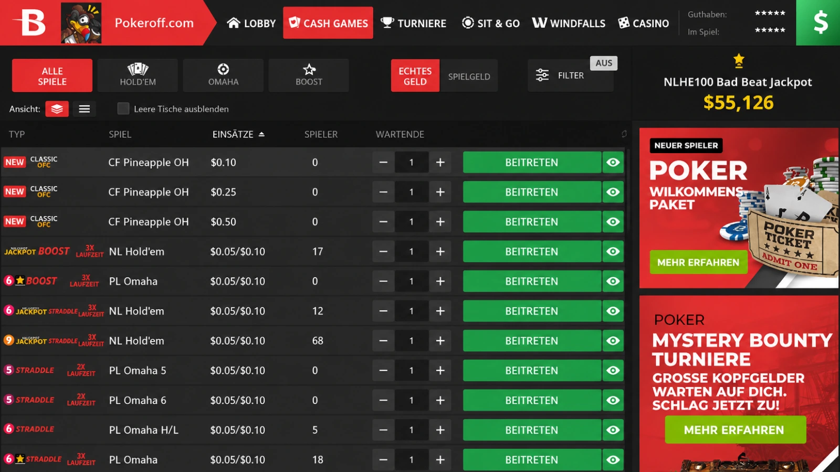
Task: Switch to Echtes Geld mode
Action: coord(415,76)
